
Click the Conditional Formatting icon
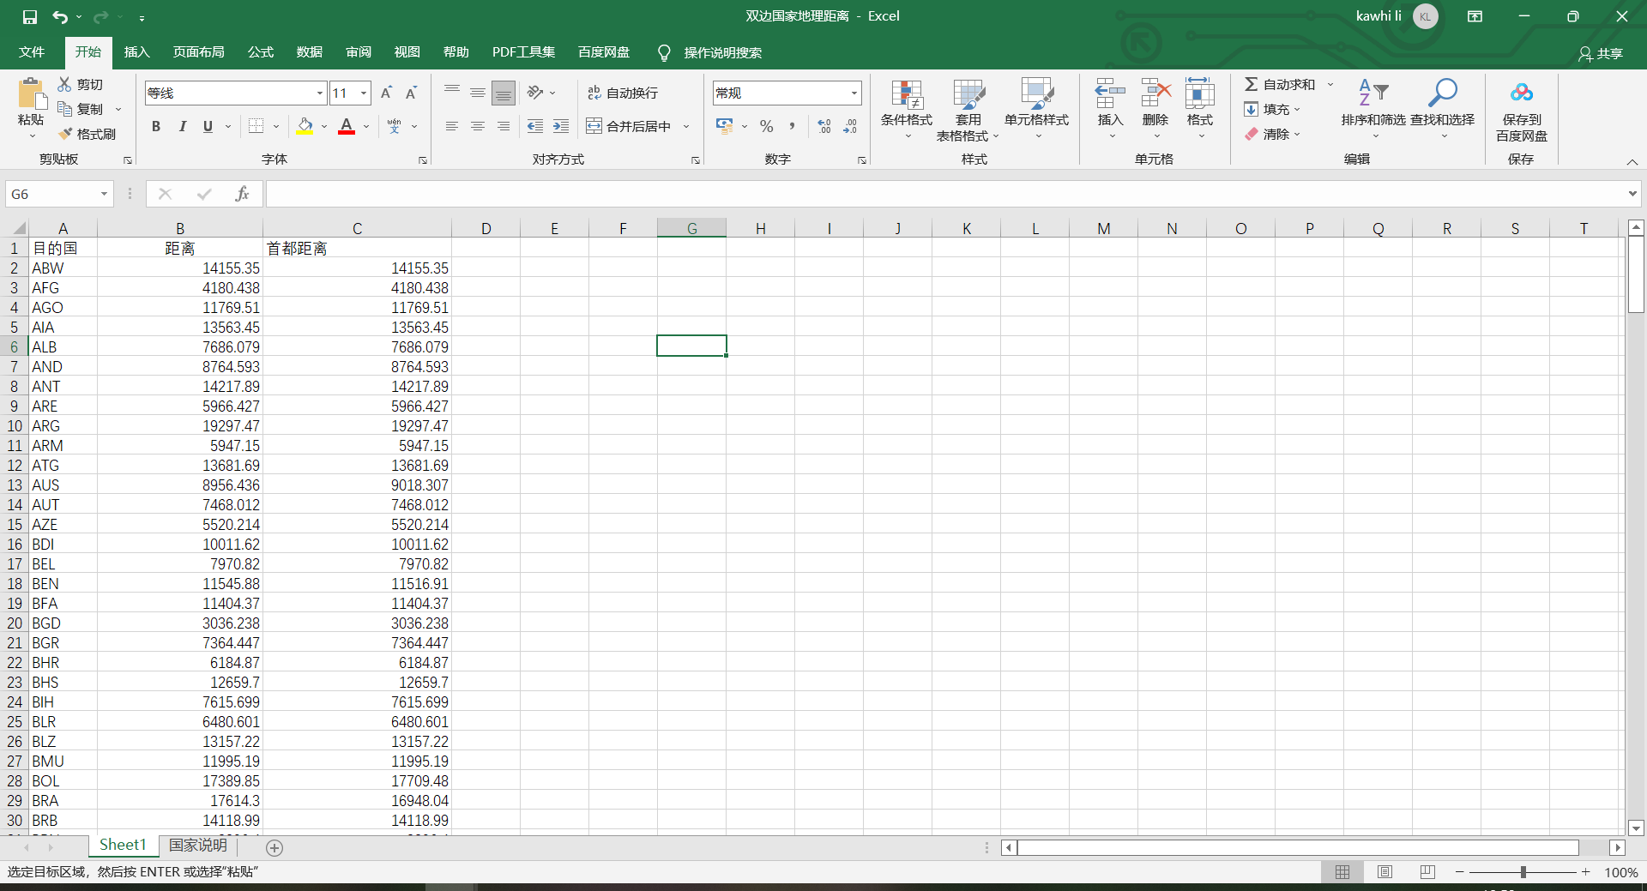906,94
